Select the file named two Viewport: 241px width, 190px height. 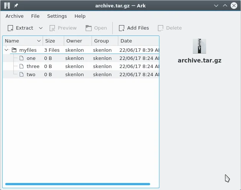click(31, 75)
